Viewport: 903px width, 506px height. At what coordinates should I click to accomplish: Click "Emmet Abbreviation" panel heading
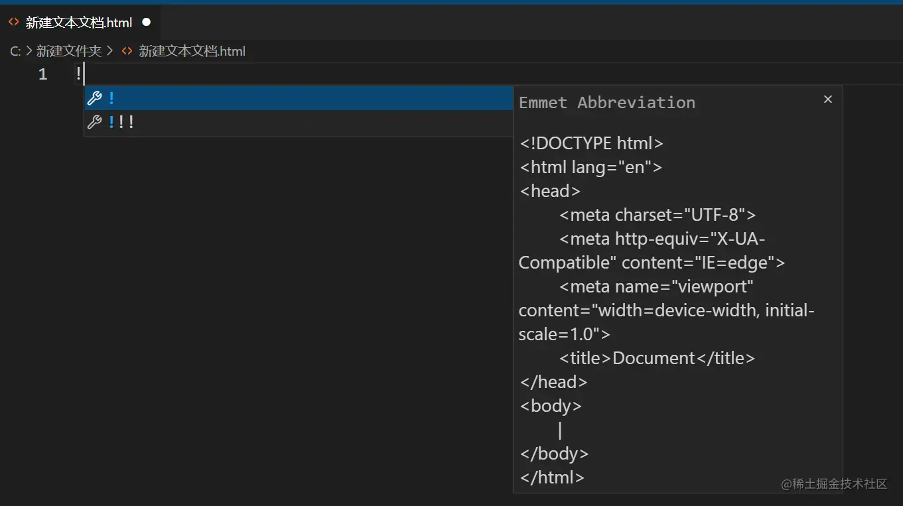point(607,103)
